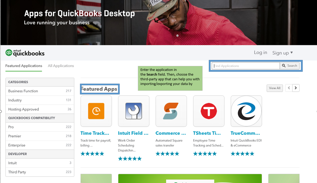Filter by Industry category

tap(40, 100)
